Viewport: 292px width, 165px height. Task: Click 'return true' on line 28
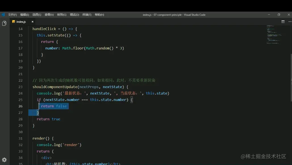pos(48,119)
